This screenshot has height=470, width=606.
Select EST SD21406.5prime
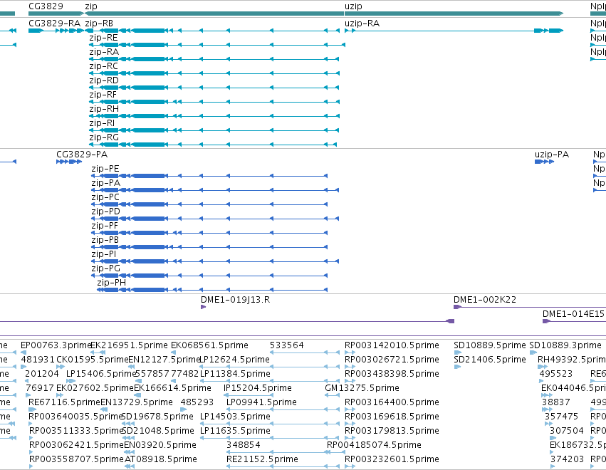[490, 360]
